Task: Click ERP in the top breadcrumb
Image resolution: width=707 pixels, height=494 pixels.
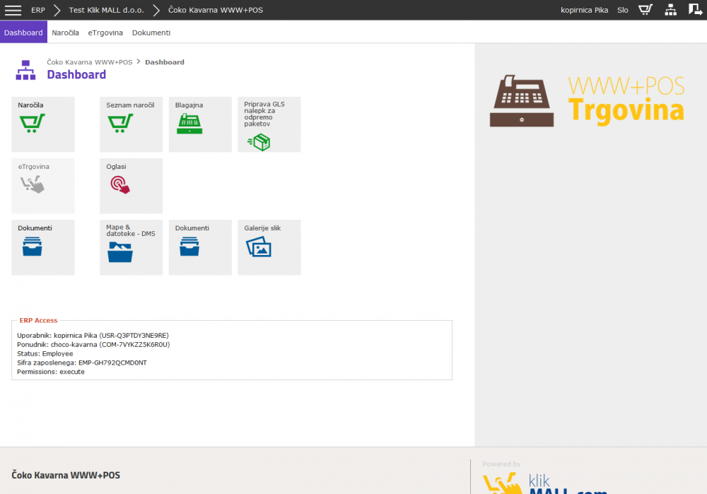Action: coord(38,11)
